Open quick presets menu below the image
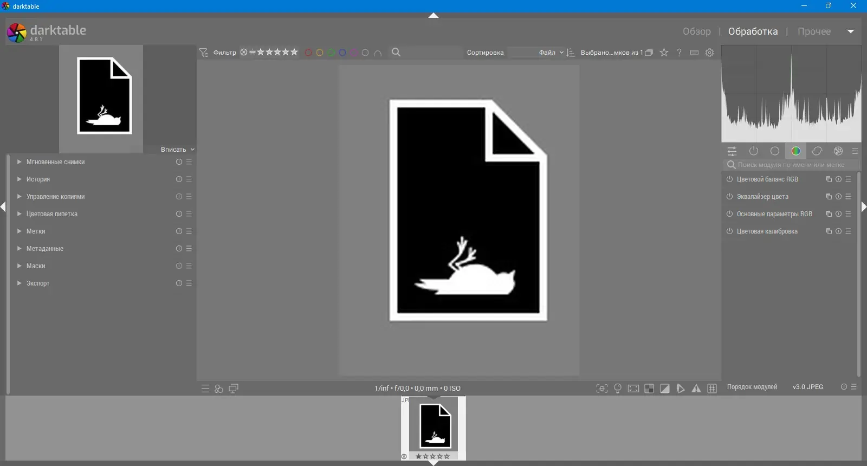Screen dimensions: 867x466 [205, 389]
